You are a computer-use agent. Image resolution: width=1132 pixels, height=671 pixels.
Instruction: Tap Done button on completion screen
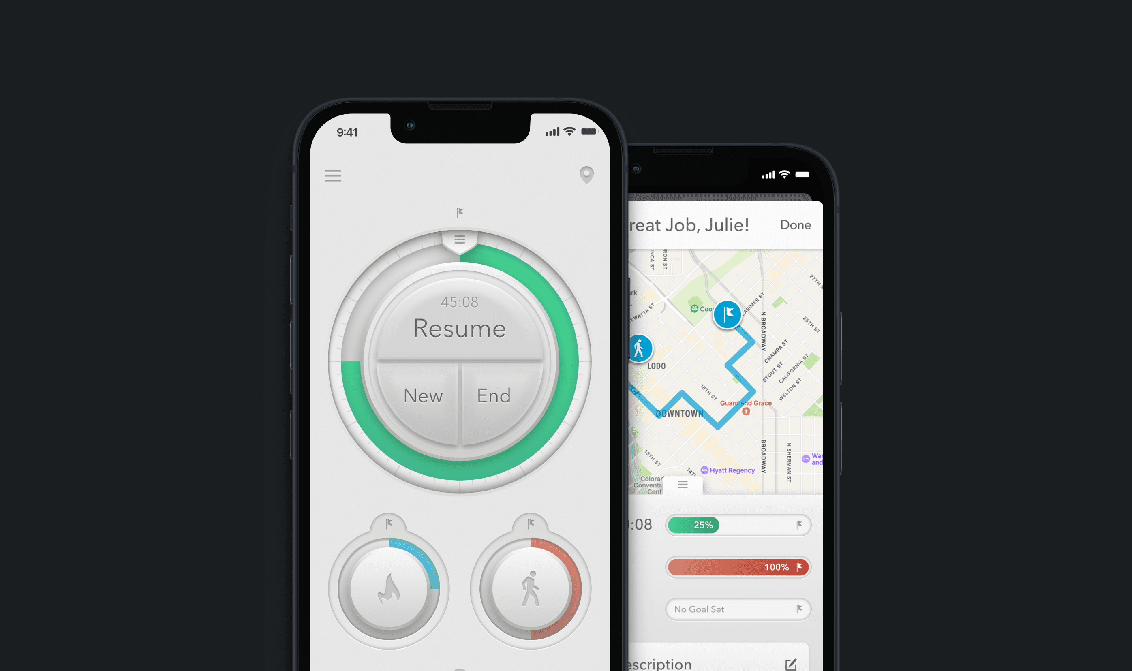796,224
